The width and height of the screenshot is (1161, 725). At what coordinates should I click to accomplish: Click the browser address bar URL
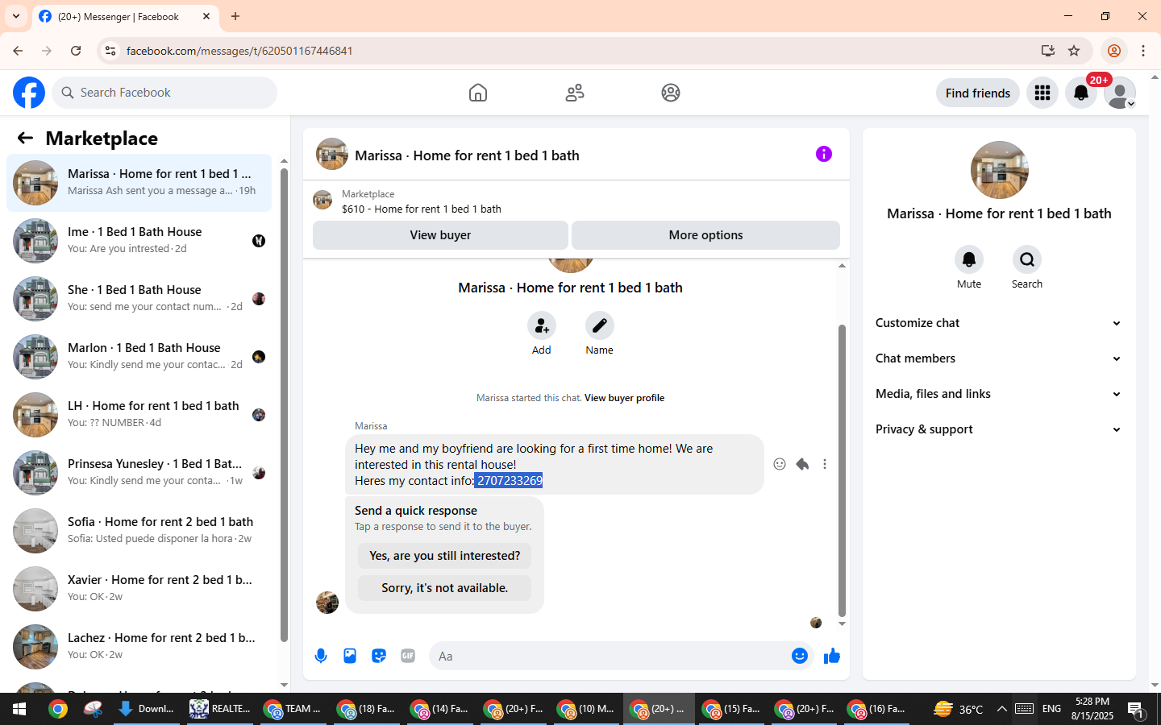click(239, 51)
